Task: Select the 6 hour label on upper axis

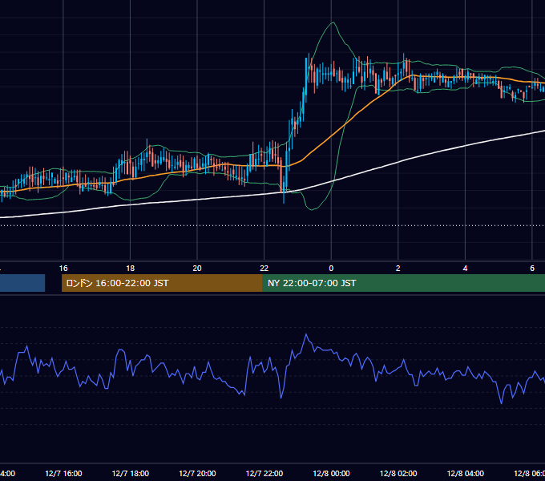Action: pos(532,269)
